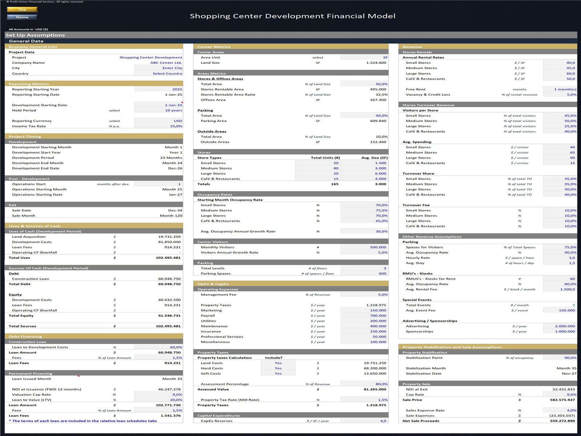Open the Reporting Currency USD dropdown
This screenshot has height=436, width=581.
(158, 121)
